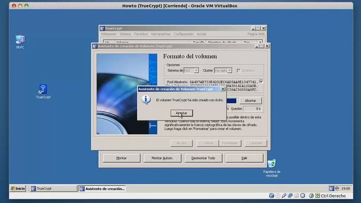This screenshot has width=361, height=203.
Task: Open the Configuración menu
Action: pyautogui.click(x=183, y=34)
